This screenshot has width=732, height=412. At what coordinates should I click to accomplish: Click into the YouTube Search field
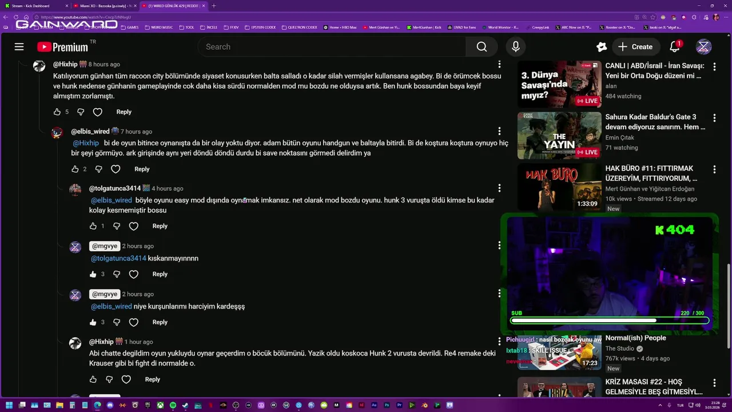(x=332, y=47)
